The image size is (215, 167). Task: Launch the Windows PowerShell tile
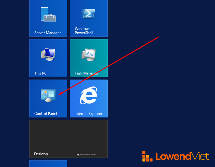[89, 18]
